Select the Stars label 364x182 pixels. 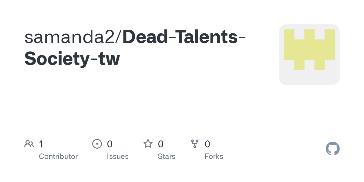click(167, 157)
